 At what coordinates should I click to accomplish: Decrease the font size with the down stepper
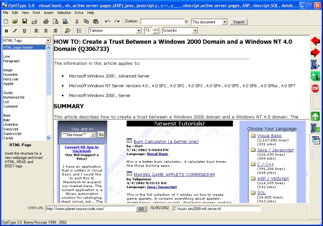tap(156, 32)
